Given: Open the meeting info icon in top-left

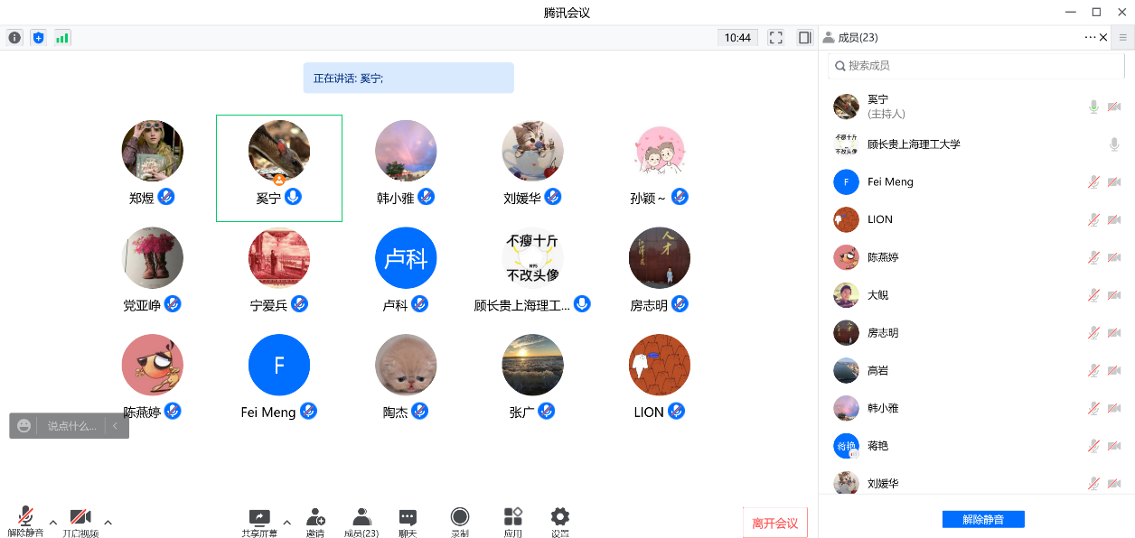Looking at the screenshot, I should [14, 38].
